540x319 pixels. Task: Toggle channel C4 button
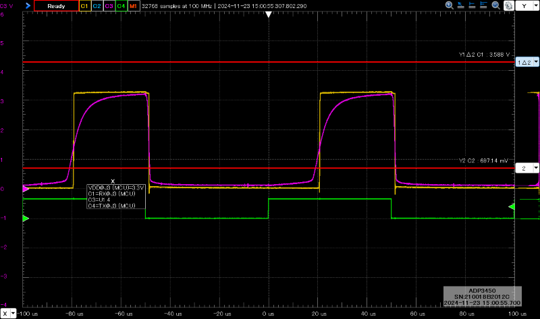(x=122, y=6)
